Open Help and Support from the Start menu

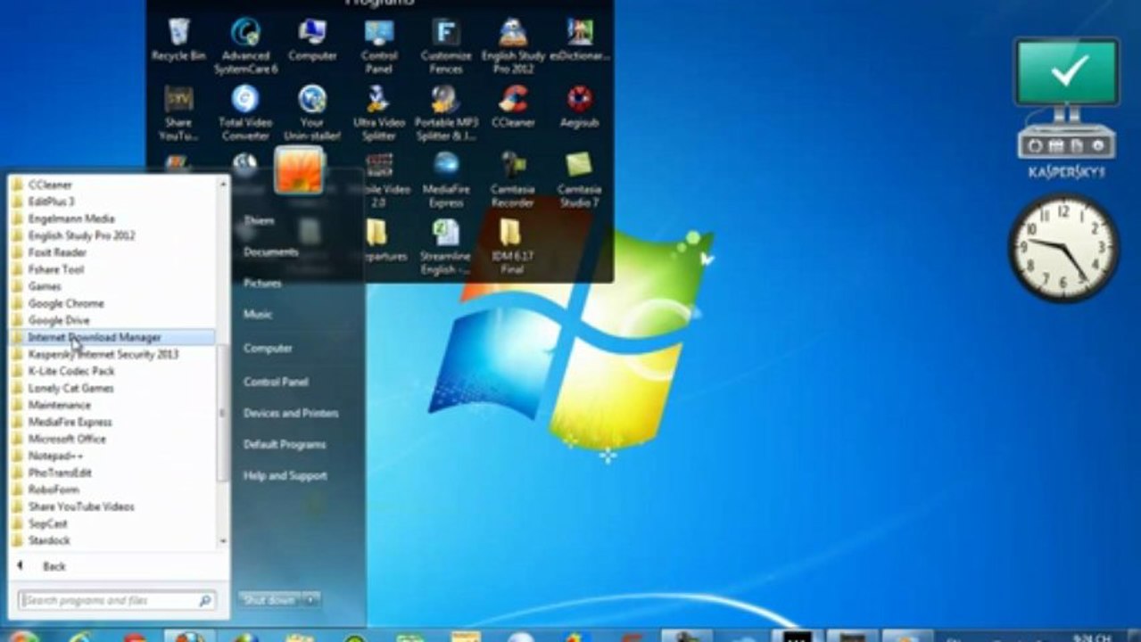(285, 476)
